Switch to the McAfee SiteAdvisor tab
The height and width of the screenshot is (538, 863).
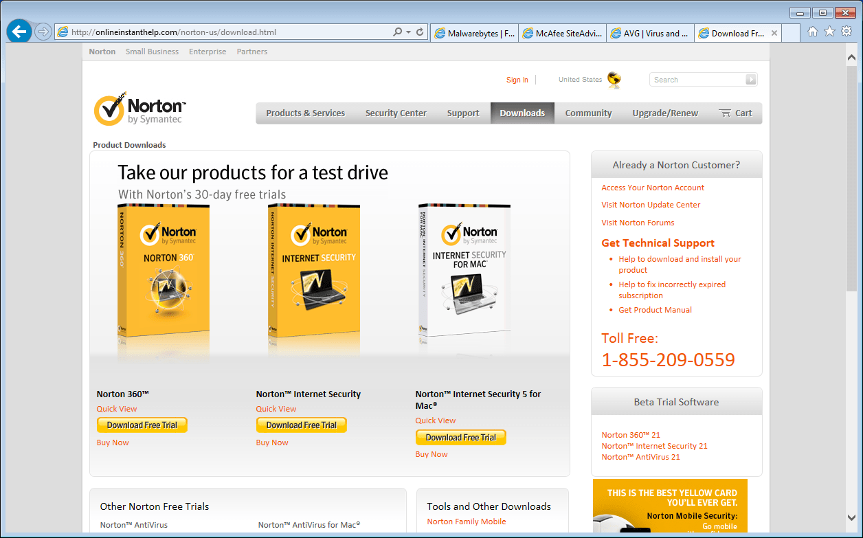tap(562, 33)
